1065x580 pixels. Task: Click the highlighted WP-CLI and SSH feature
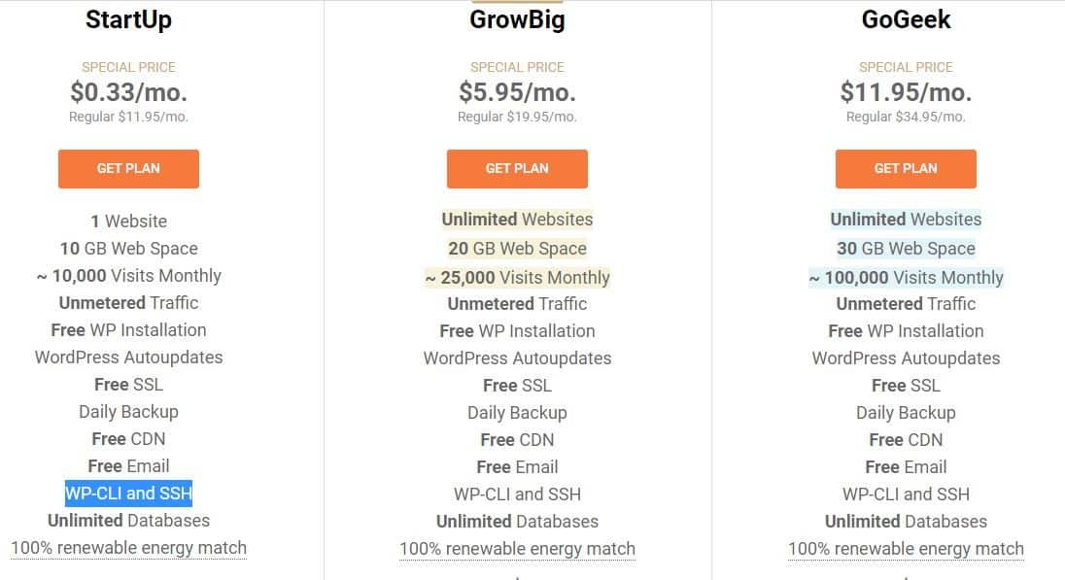(128, 494)
